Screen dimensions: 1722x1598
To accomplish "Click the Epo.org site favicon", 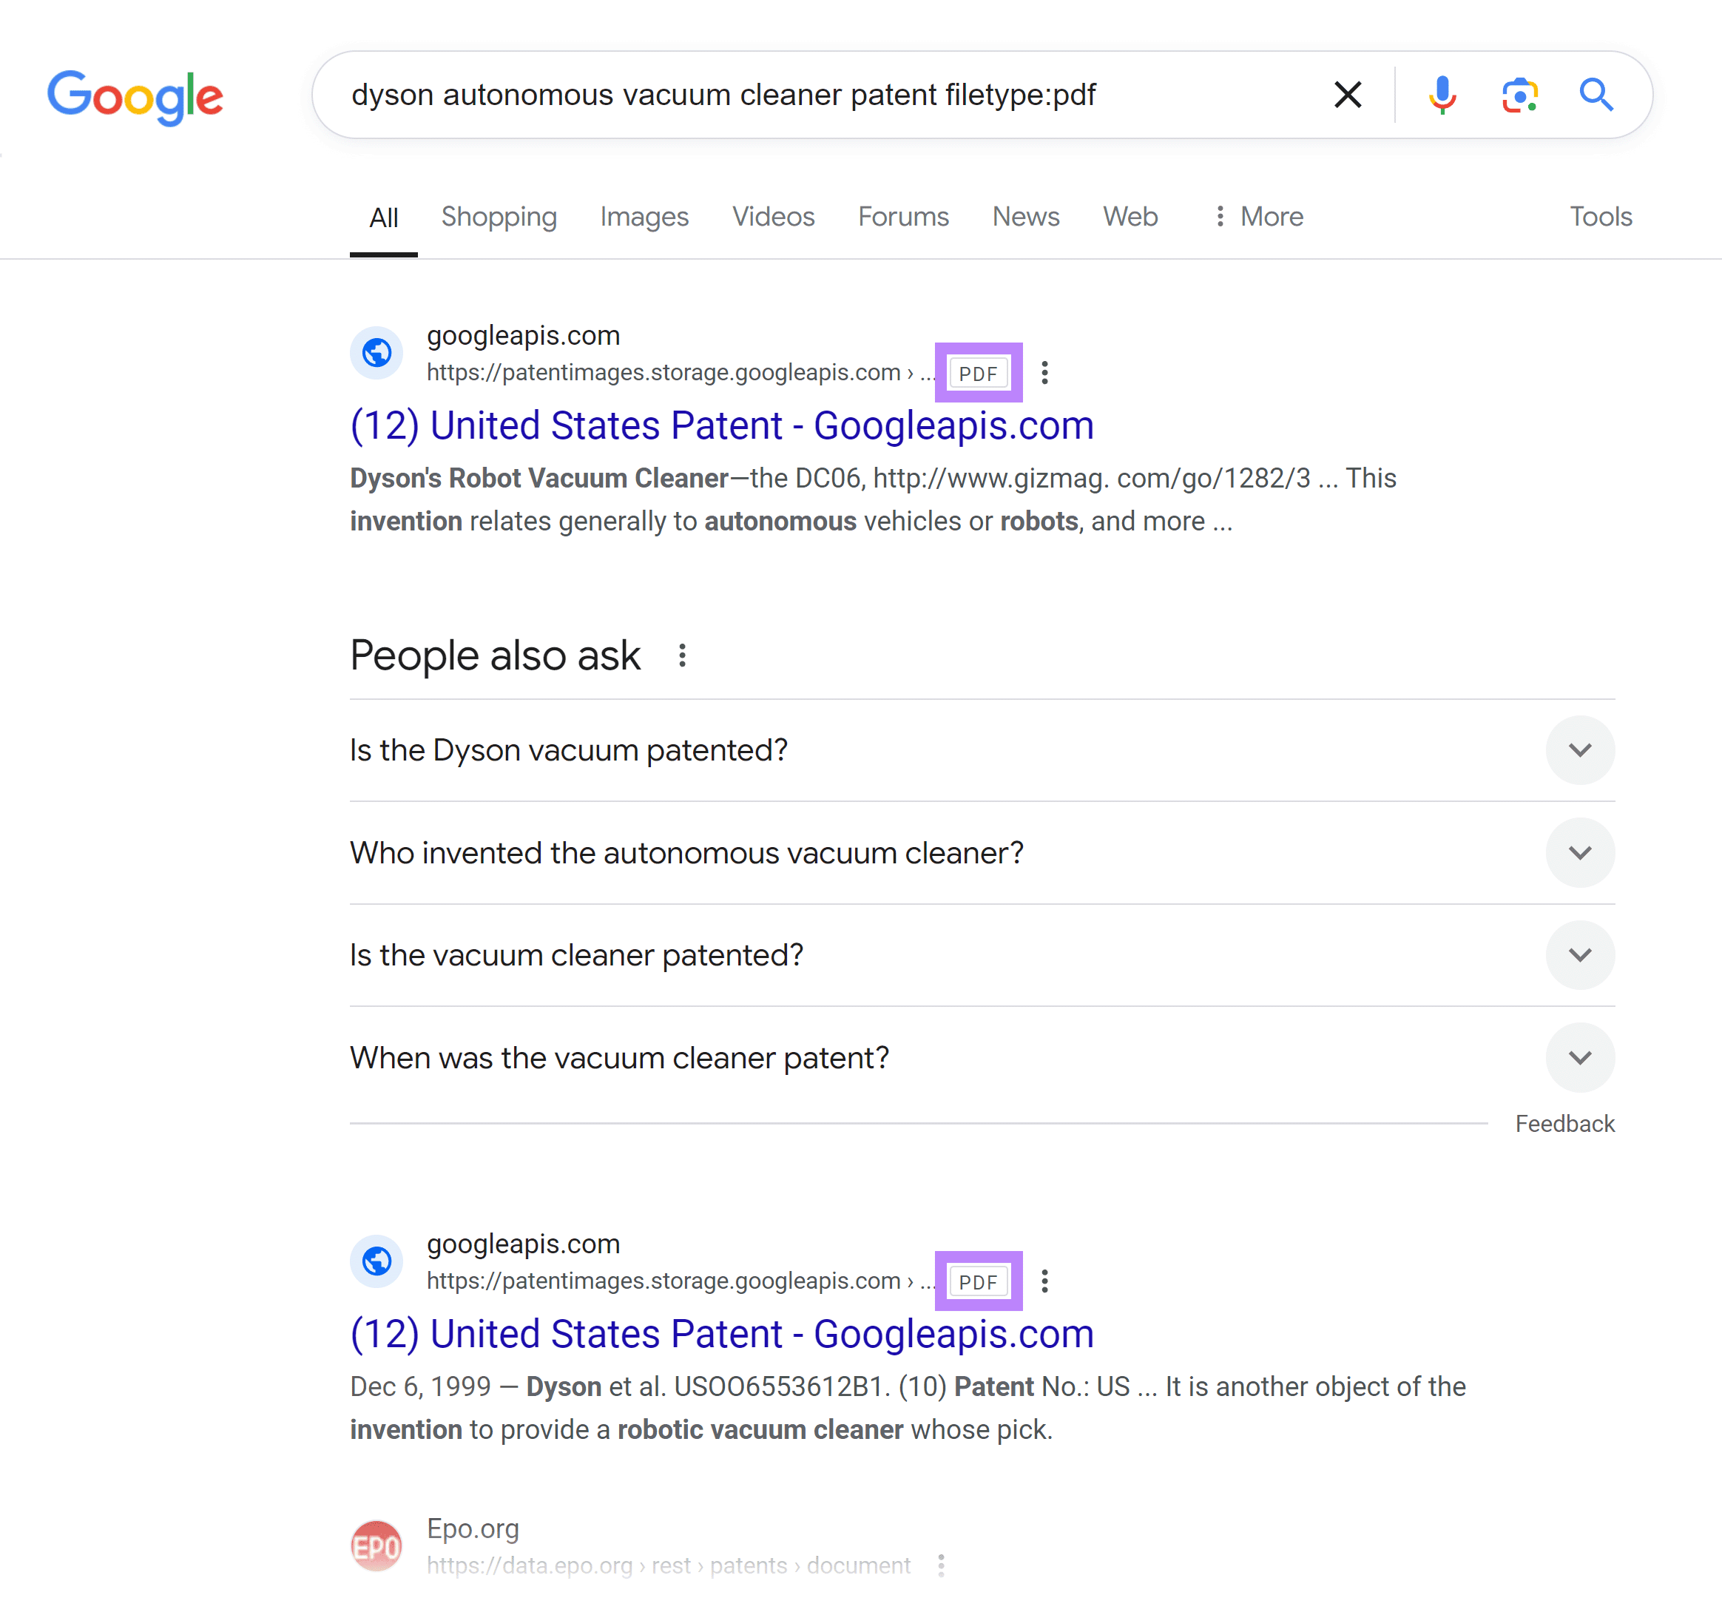I will point(376,1545).
